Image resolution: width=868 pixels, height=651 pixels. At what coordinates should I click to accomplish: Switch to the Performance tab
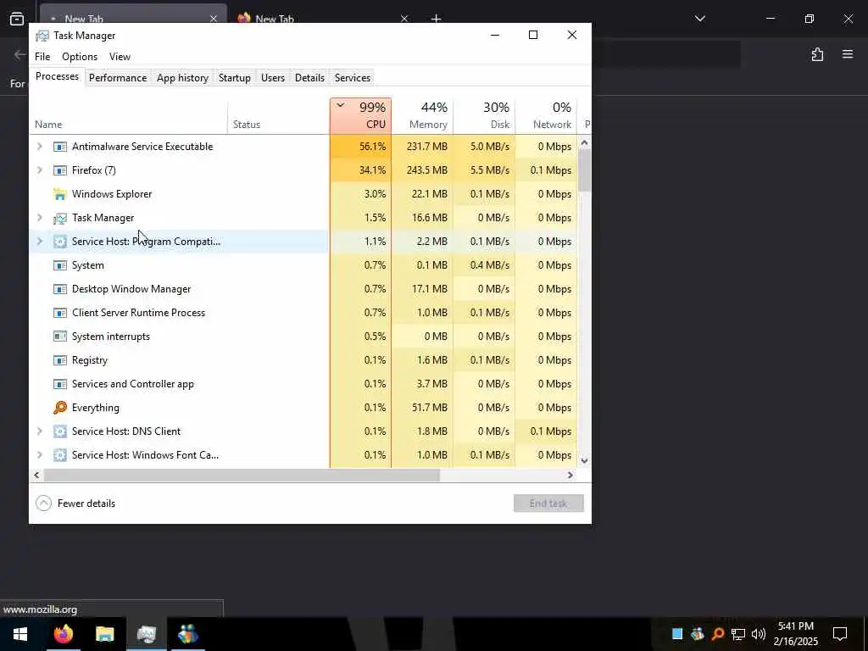pos(118,78)
